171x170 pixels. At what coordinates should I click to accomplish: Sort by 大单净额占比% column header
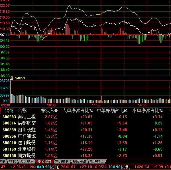[78, 111]
